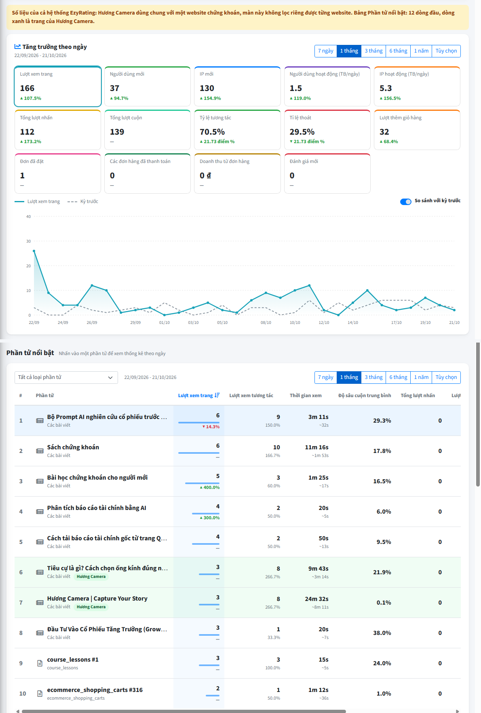Toggle Lượt xem trang series in chart legend
Image resolution: width=481 pixels, height=713 pixels.
tap(37, 201)
